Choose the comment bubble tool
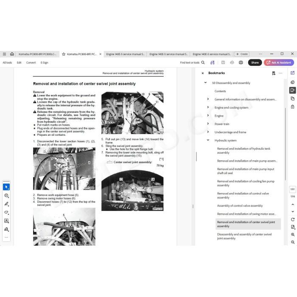 click(6, 196)
